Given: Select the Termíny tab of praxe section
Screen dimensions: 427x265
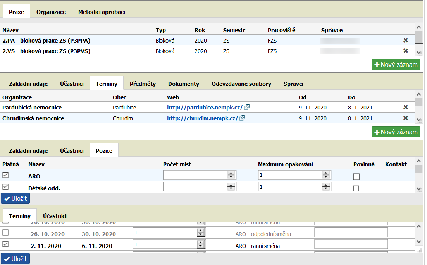Looking at the screenshot, I should click(x=107, y=84).
